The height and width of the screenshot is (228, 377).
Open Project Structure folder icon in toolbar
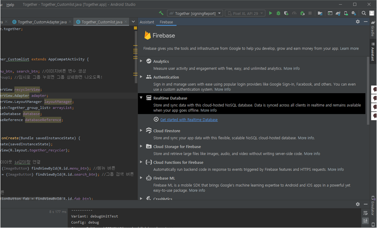point(320,13)
